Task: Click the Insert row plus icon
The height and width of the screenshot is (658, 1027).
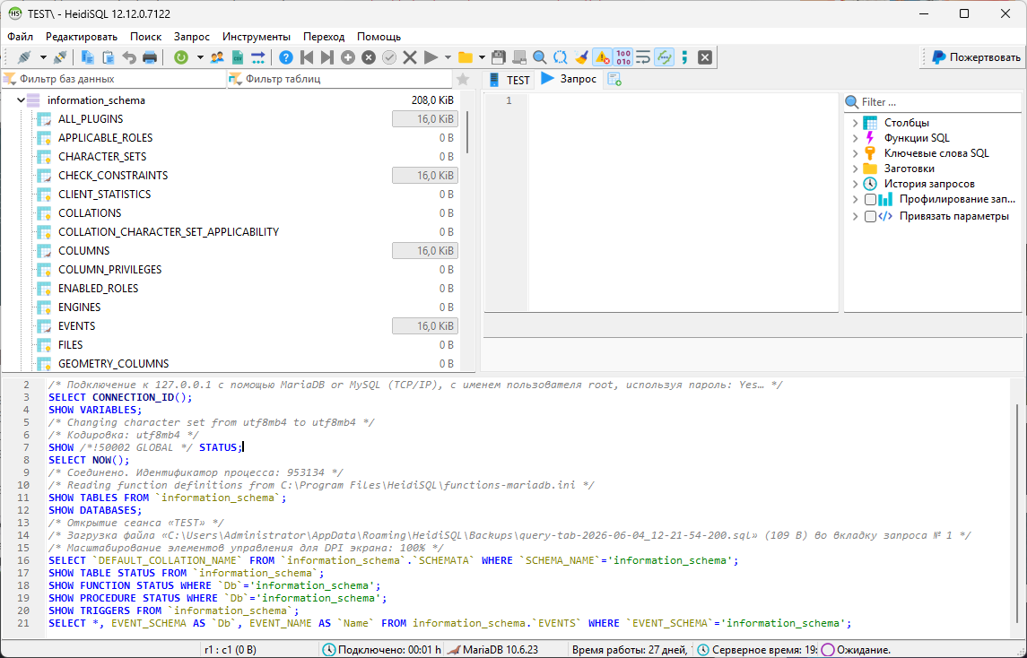Action: (x=348, y=57)
